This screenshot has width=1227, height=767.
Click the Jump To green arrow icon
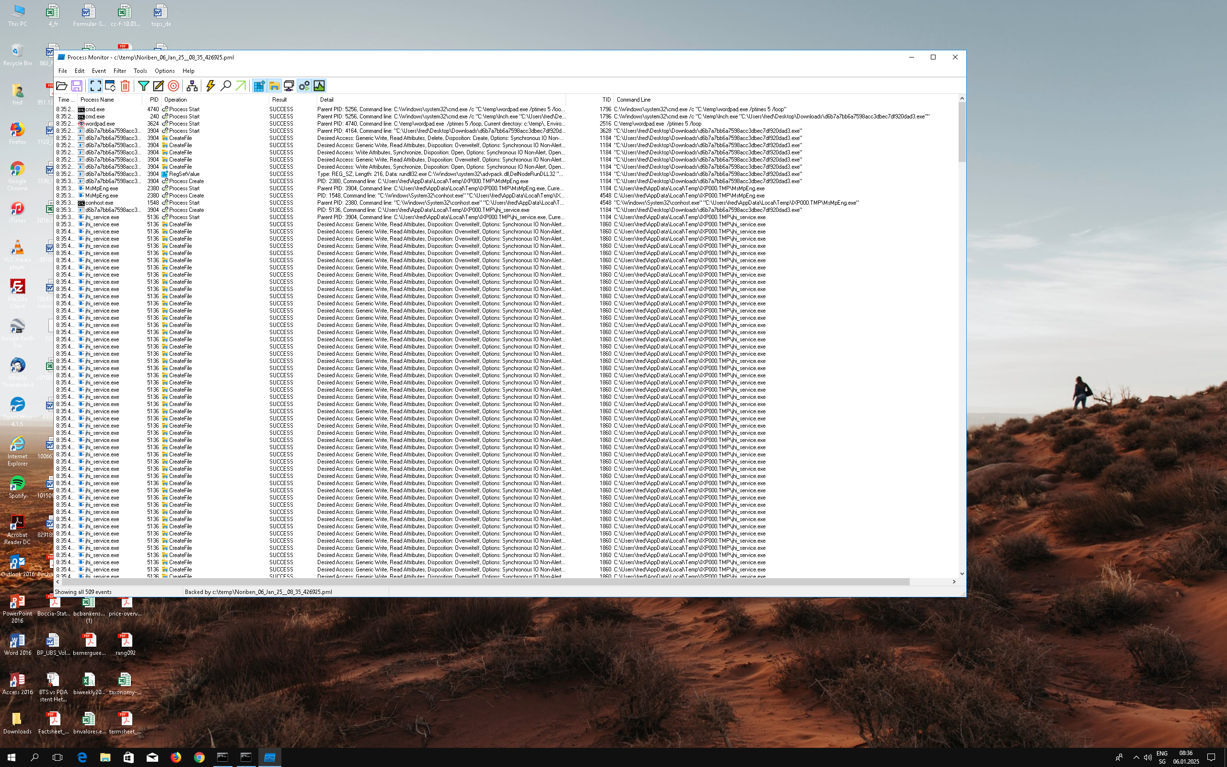pos(241,86)
